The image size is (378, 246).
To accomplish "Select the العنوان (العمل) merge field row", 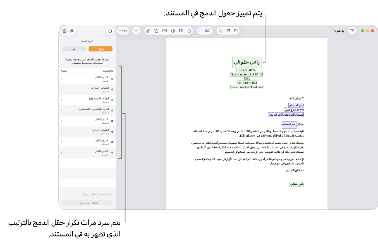I will coord(87,131).
